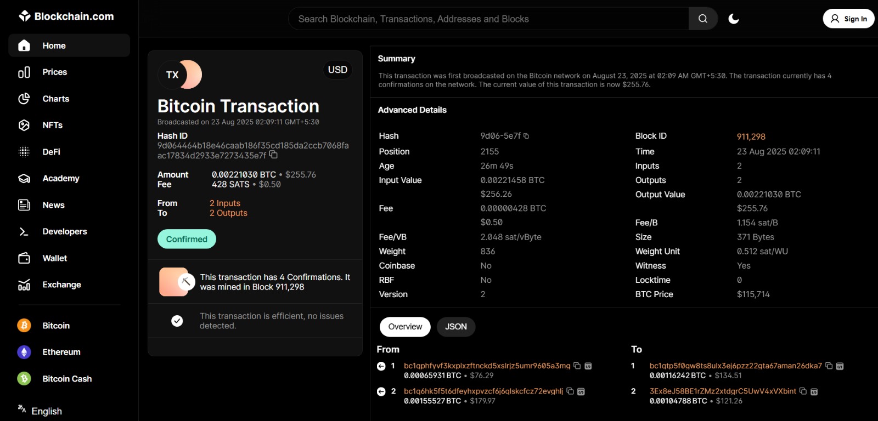
Task: Click the Blockchain.com logo
Action: click(66, 16)
